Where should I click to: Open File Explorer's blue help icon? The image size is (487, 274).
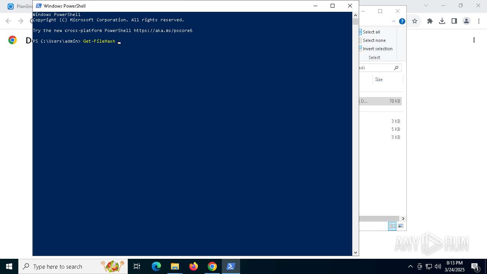pyautogui.click(x=402, y=21)
